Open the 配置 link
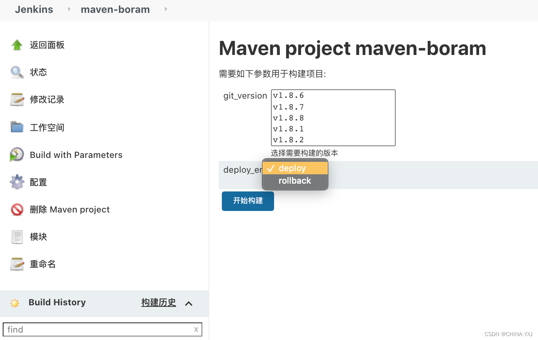The height and width of the screenshot is (340, 538). [38, 182]
